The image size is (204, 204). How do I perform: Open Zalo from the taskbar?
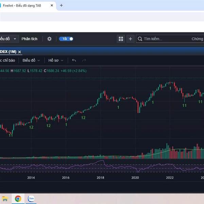(x=31, y=198)
